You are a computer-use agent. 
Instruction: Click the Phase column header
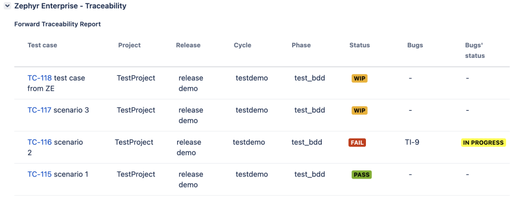click(x=301, y=46)
